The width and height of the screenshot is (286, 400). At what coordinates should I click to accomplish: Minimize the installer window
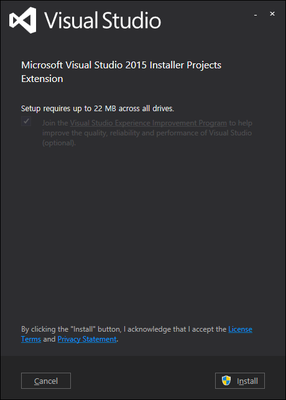[x=256, y=15]
